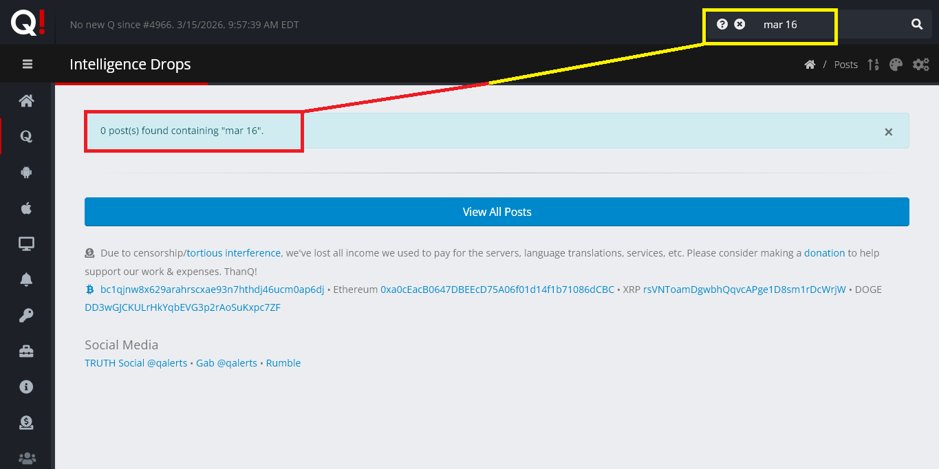This screenshot has width=939, height=469.
Task: Click the search magnifier button
Action: 917,24
